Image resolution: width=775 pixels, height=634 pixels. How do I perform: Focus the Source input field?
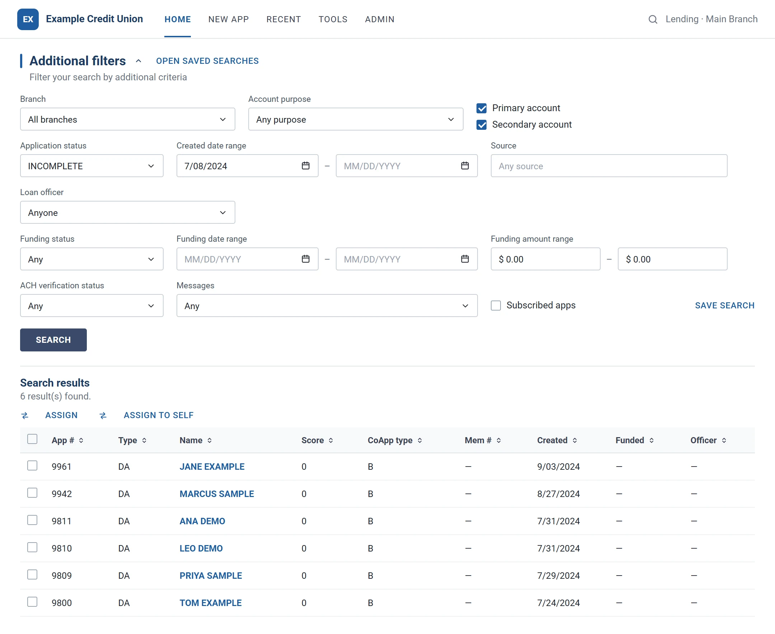(x=609, y=166)
